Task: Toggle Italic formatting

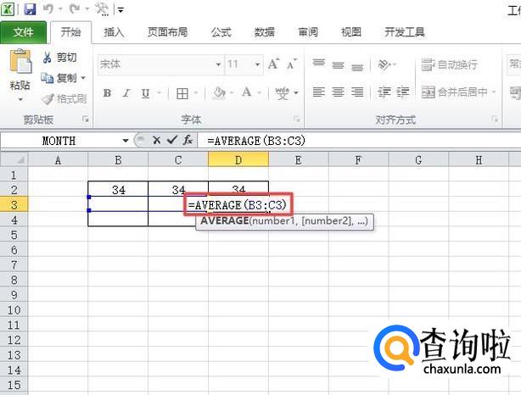Action: pyautogui.click(x=126, y=93)
